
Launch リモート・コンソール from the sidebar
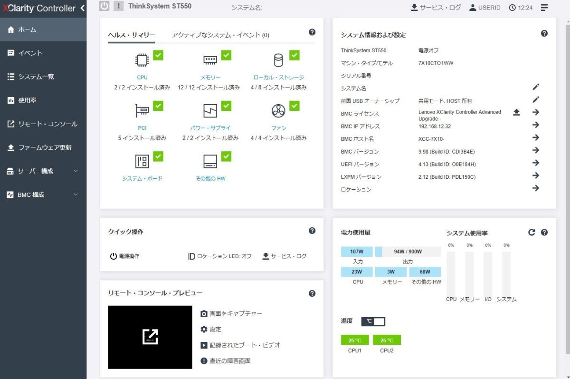43,124
